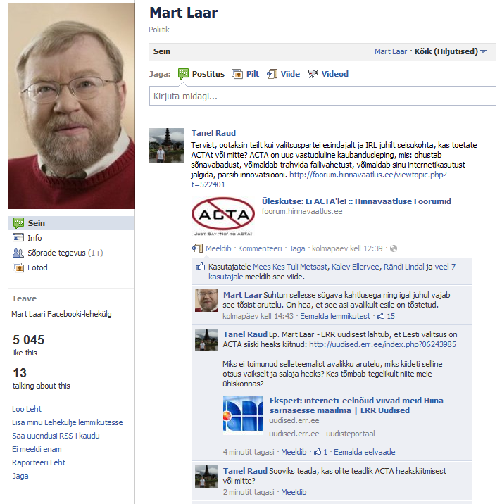Click inside the Kirjuta midagi text field

(x=322, y=96)
